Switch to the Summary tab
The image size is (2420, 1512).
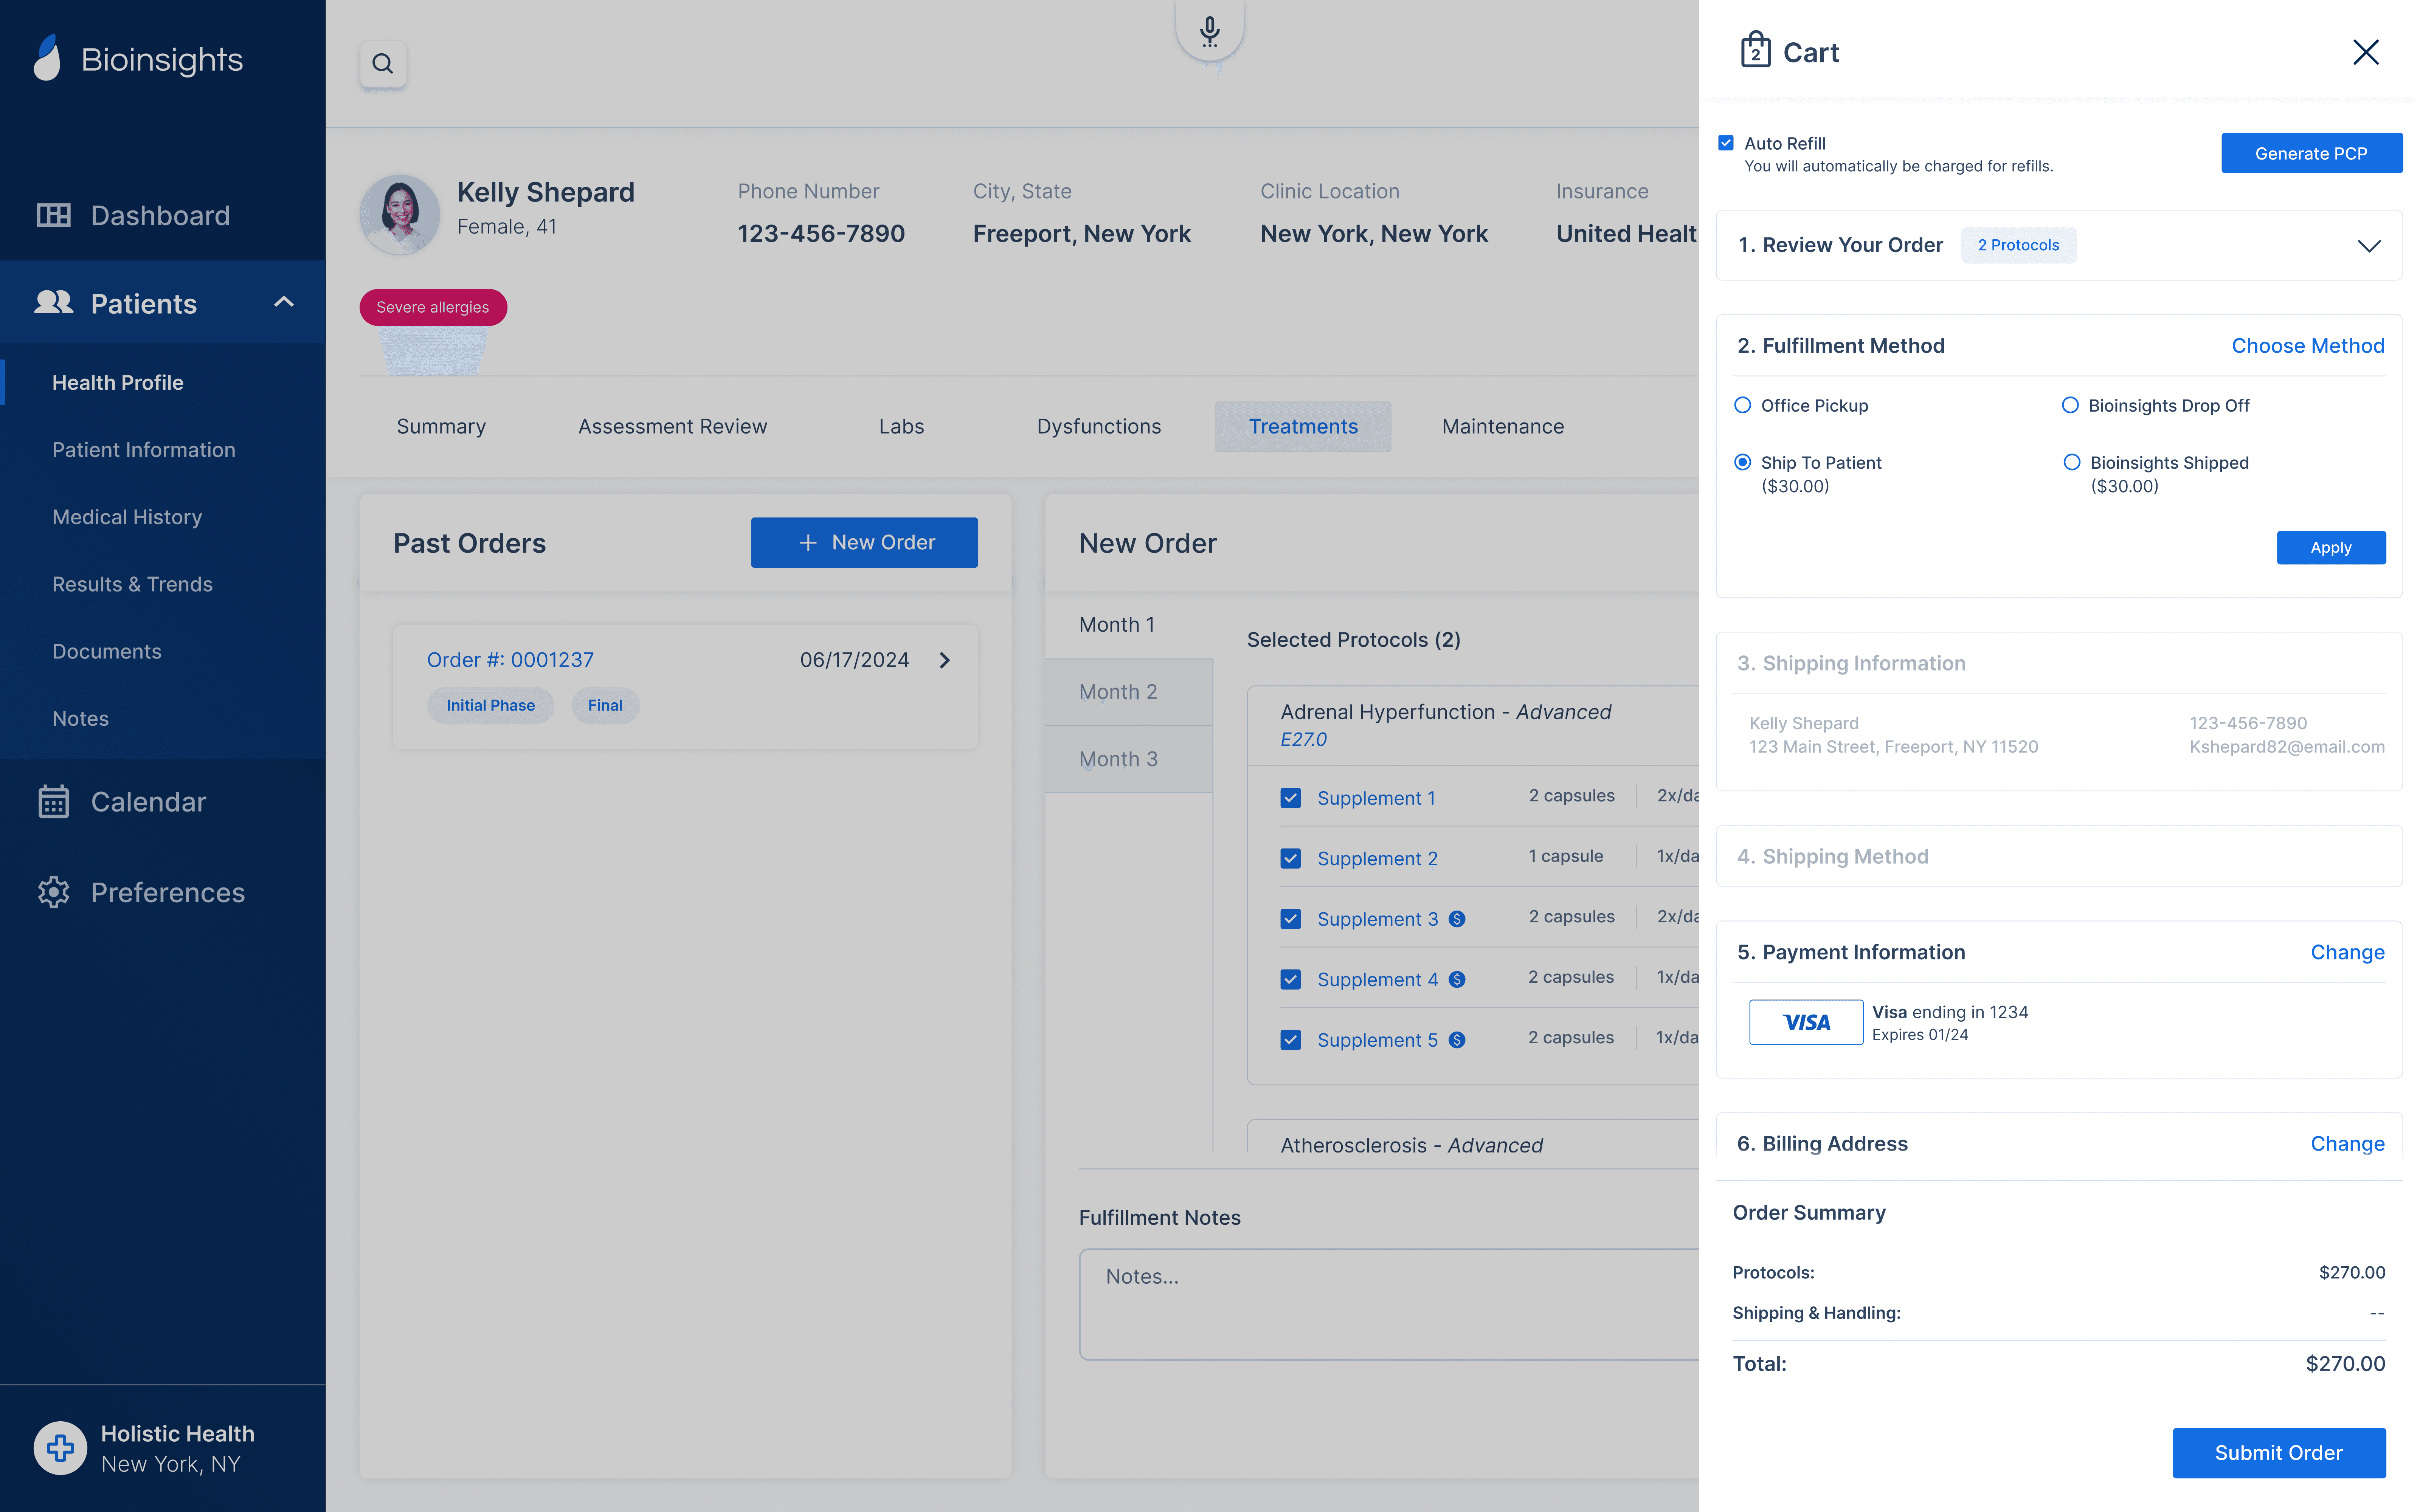coord(441,427)
